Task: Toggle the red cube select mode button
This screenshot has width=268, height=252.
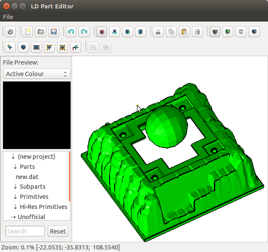Action: 101,32
